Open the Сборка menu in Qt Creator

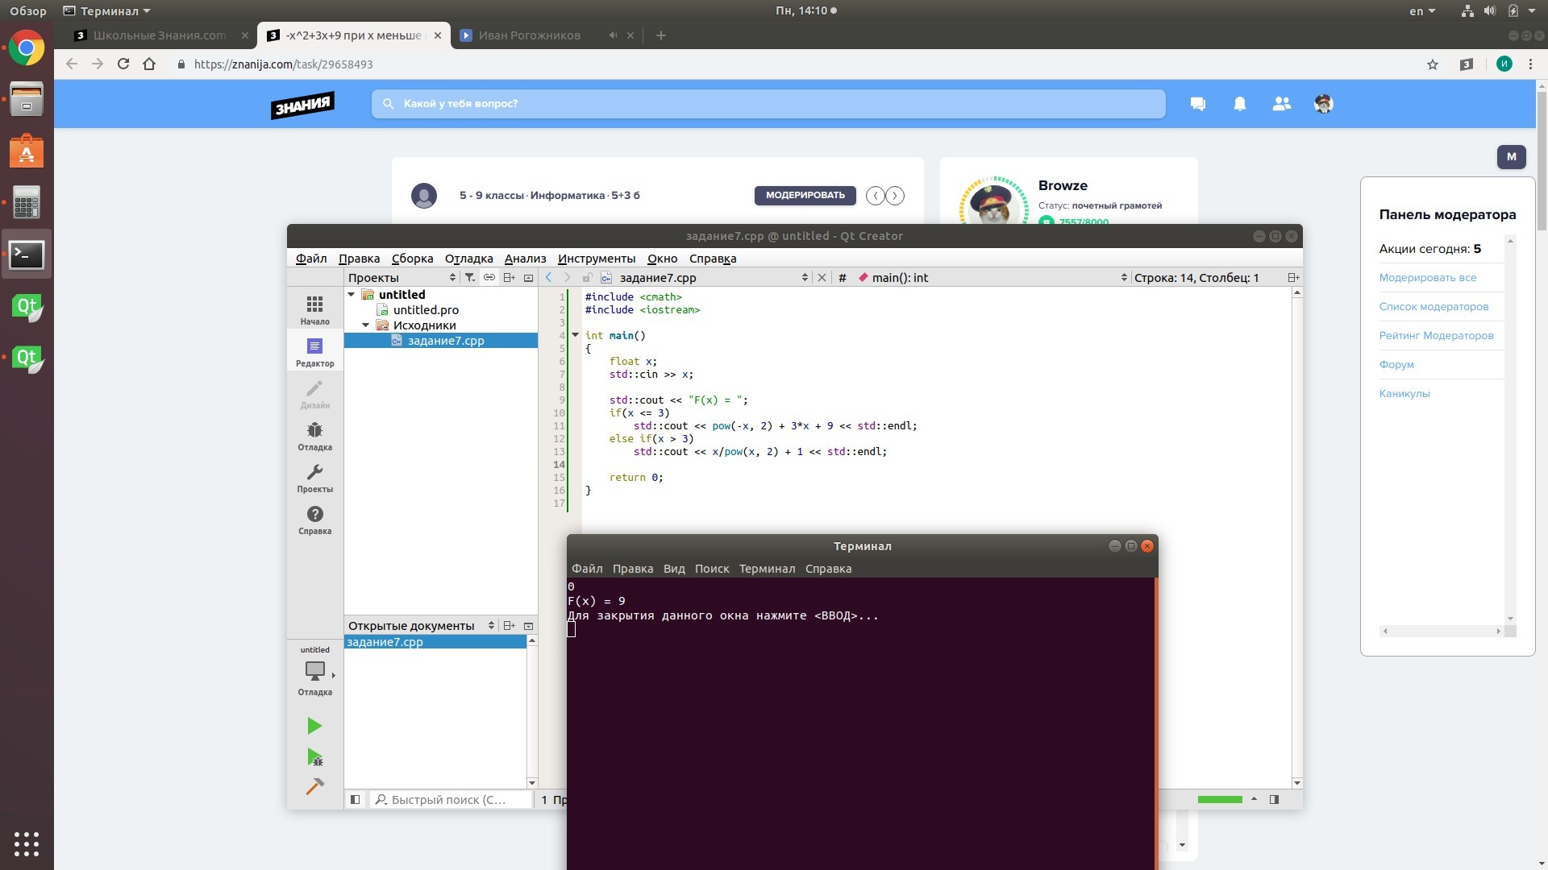coord(412,259)
